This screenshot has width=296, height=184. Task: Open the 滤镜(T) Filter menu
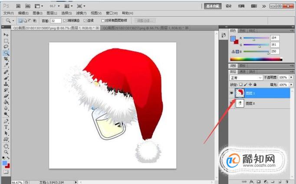pos(81,13)
